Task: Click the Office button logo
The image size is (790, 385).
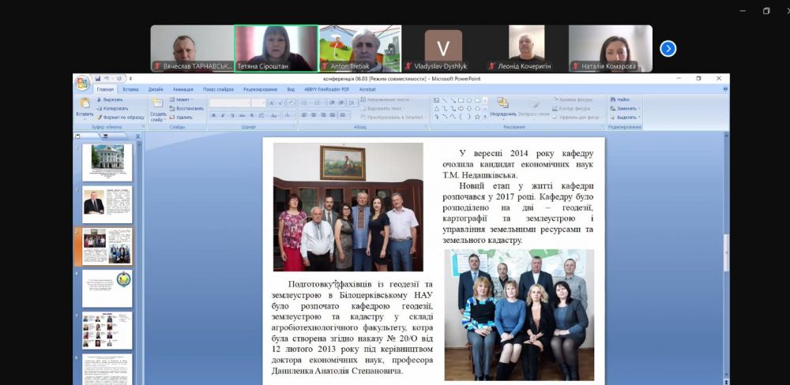Action: coord(81,83)
